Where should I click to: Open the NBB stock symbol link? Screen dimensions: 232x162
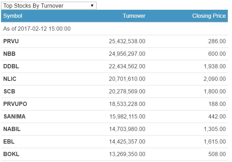(x=9, y=54)
